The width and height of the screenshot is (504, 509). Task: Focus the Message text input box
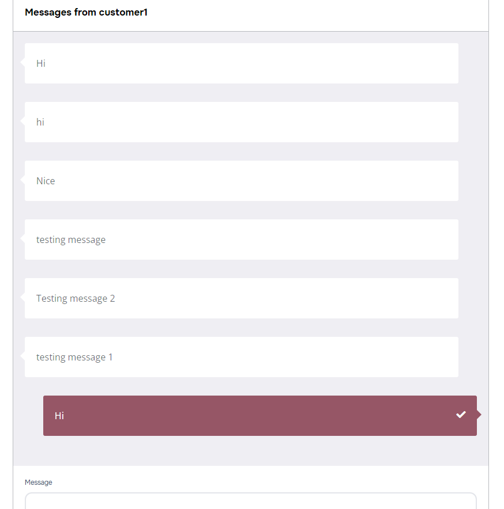tap(251, 501)
